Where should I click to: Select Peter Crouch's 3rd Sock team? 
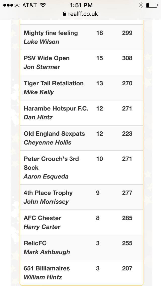[81, 167]
